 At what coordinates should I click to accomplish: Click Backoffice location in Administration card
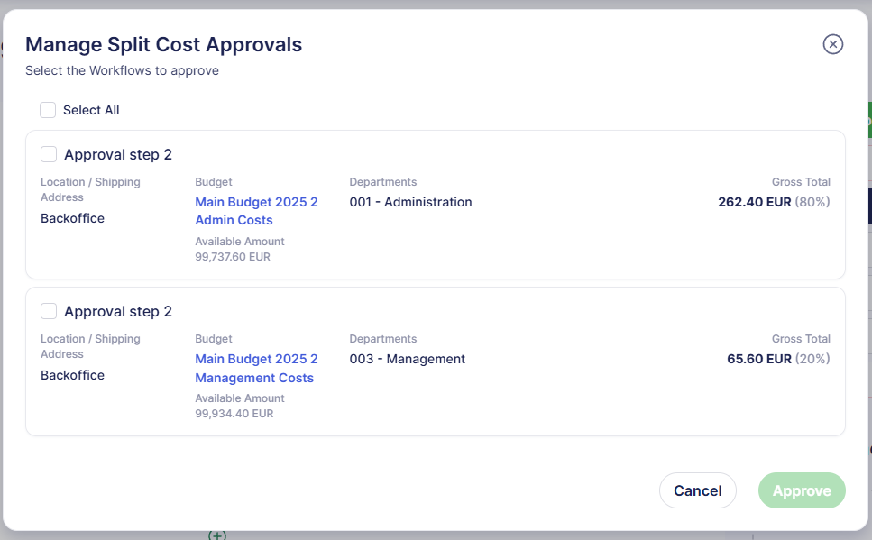(72, 218)
